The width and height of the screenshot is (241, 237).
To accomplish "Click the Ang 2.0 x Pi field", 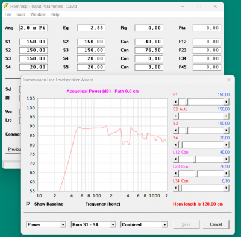I will click(33, 28).
